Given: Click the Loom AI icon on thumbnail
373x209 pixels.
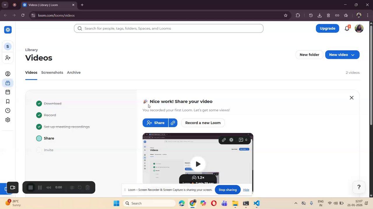Looking at the screenshot, I should (231, 140).
